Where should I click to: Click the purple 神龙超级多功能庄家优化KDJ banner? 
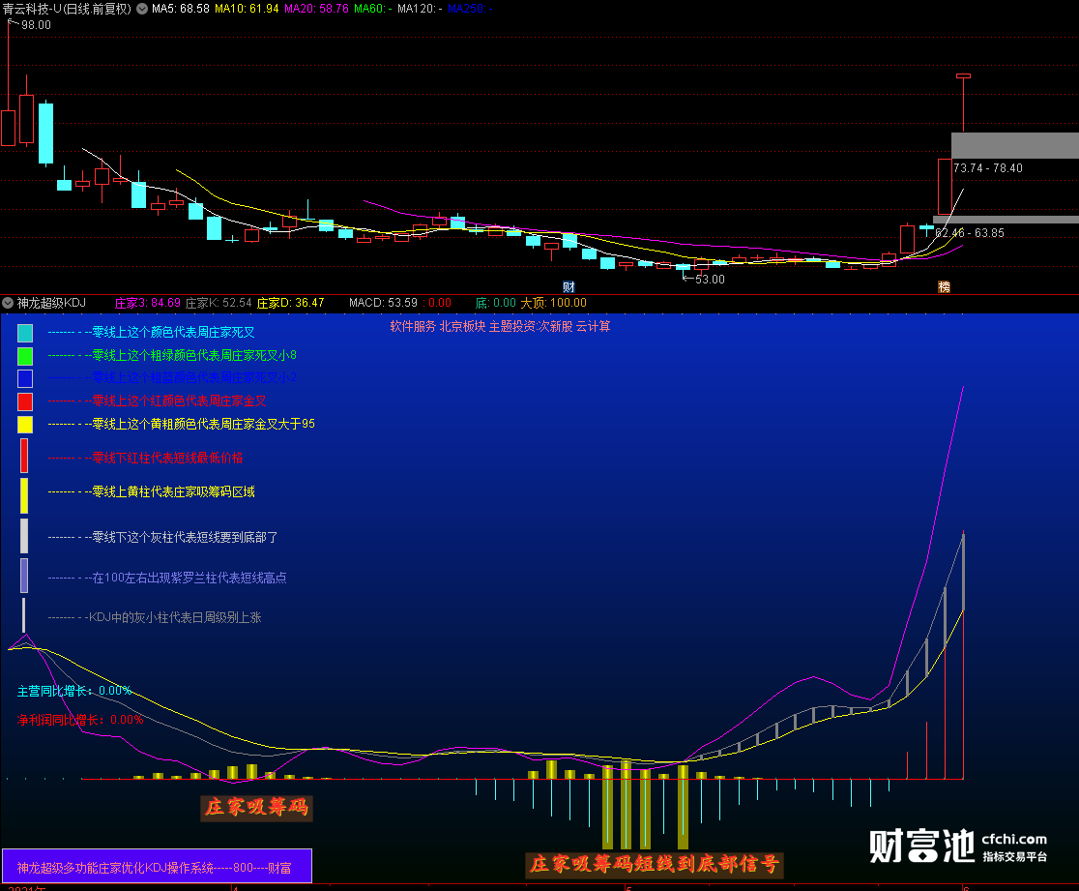[x=157, y=866]
